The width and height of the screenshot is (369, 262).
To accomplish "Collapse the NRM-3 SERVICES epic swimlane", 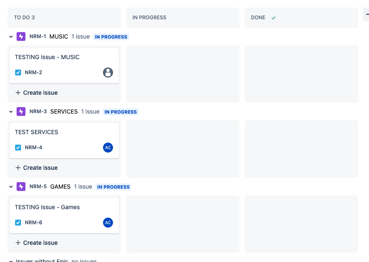I will (11, 112).
